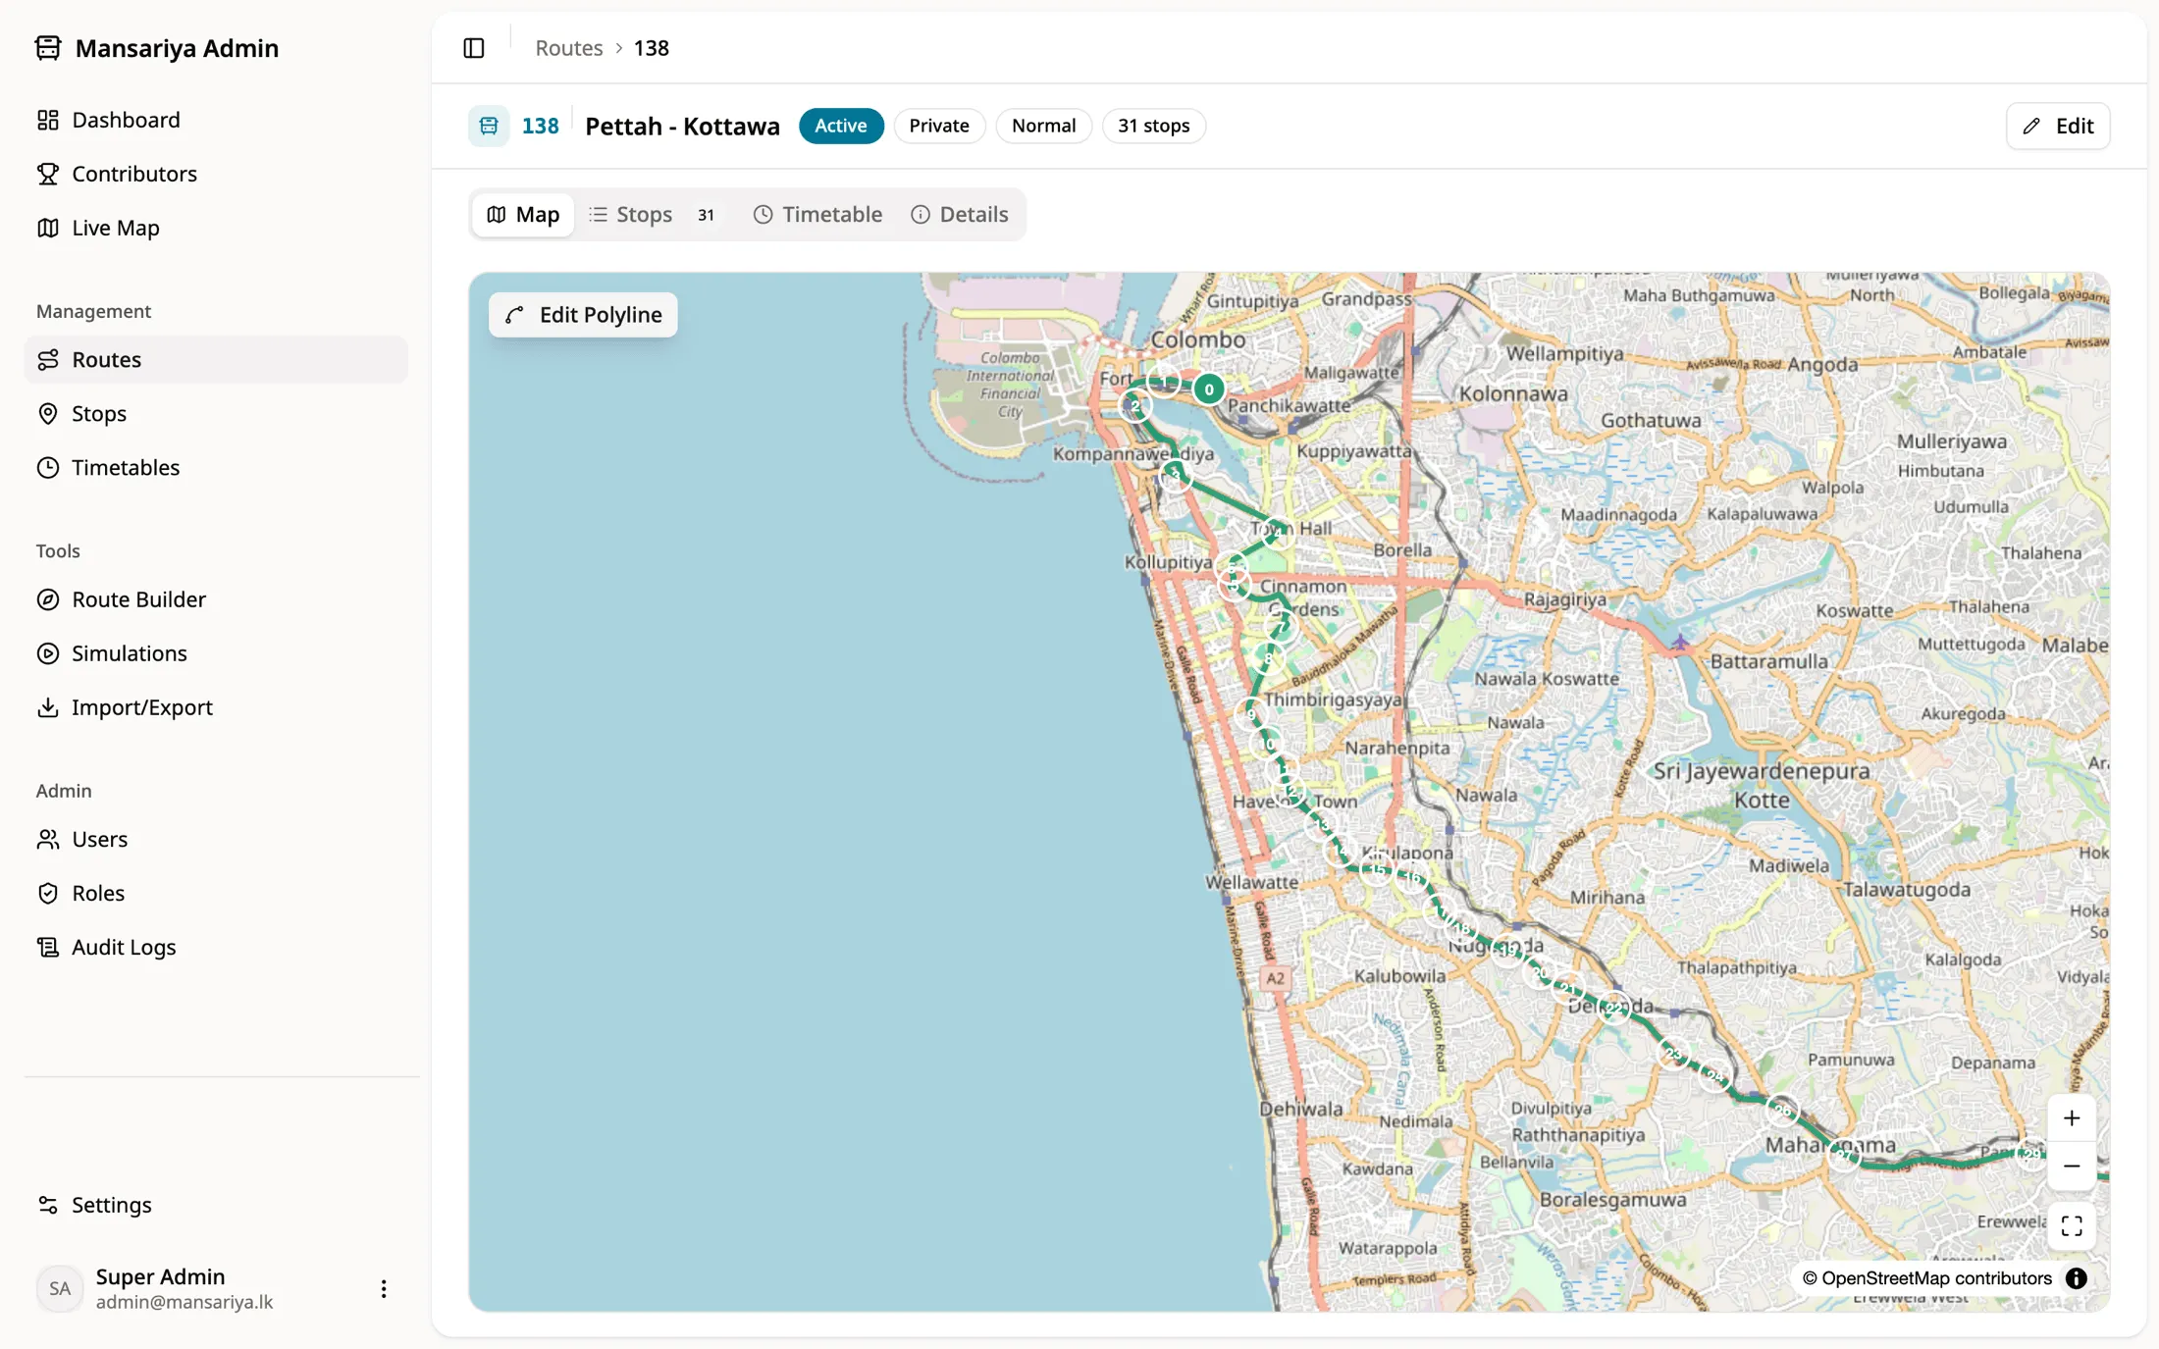Image resolution: width=2159 pixels, height=1349 pixels.
Task: Click the Settings sliders icon
Action: point(48,1205)
